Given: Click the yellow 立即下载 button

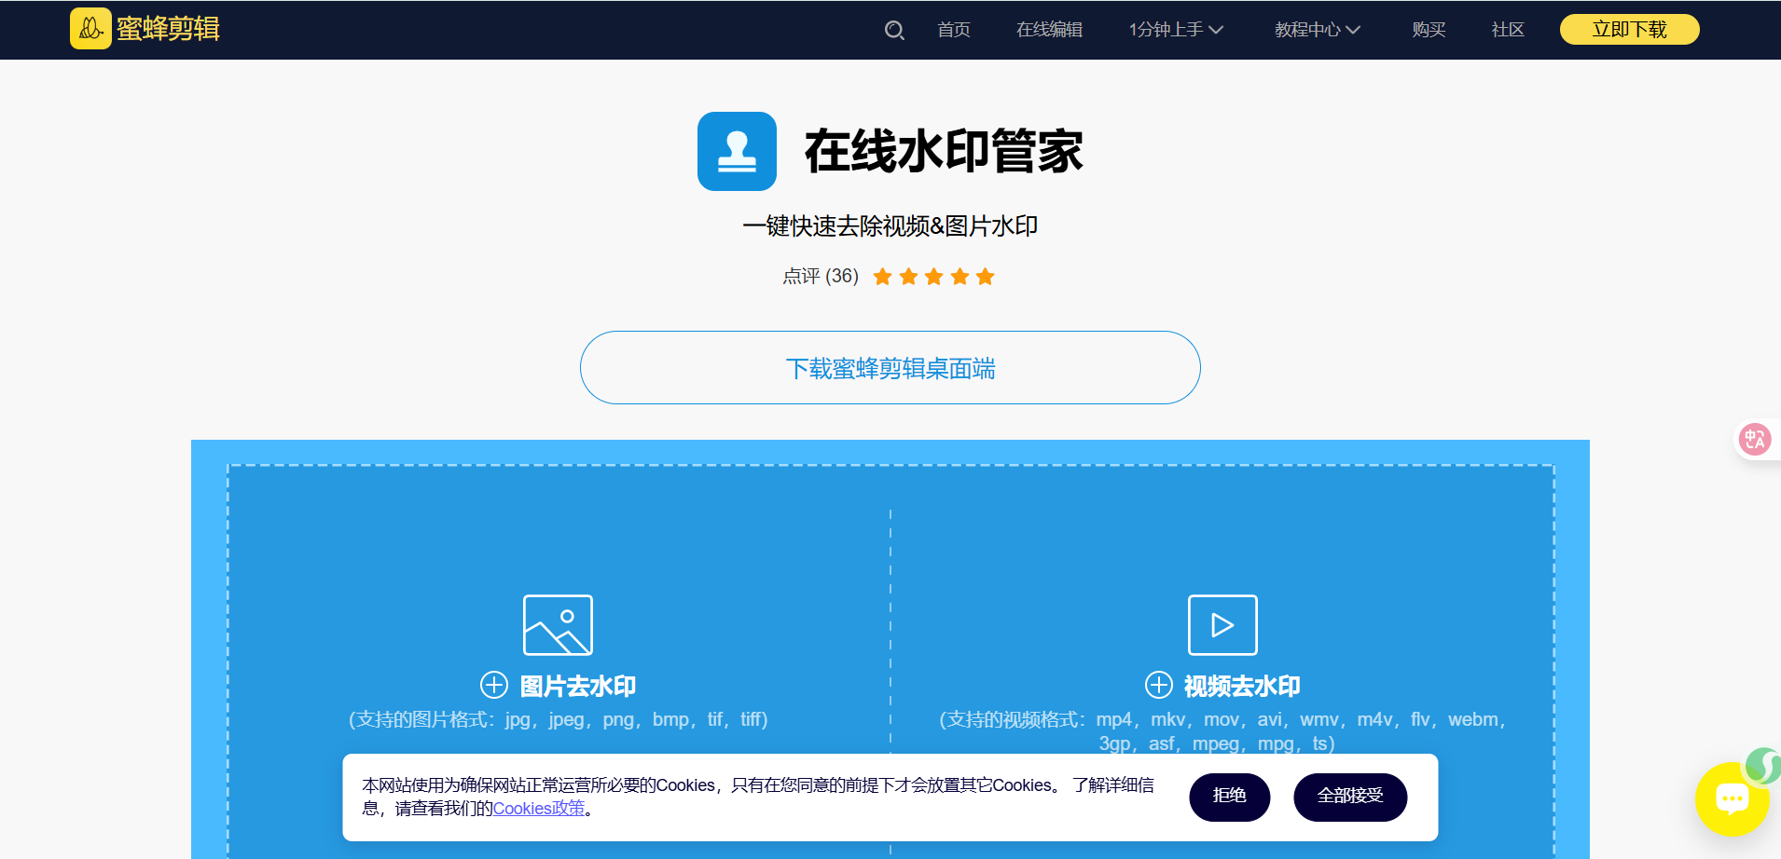Looking at the screenshot, I should (x=1630, y=30).
